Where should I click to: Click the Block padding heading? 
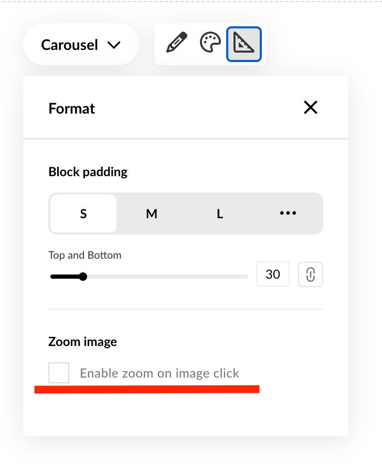click(88, 172)
